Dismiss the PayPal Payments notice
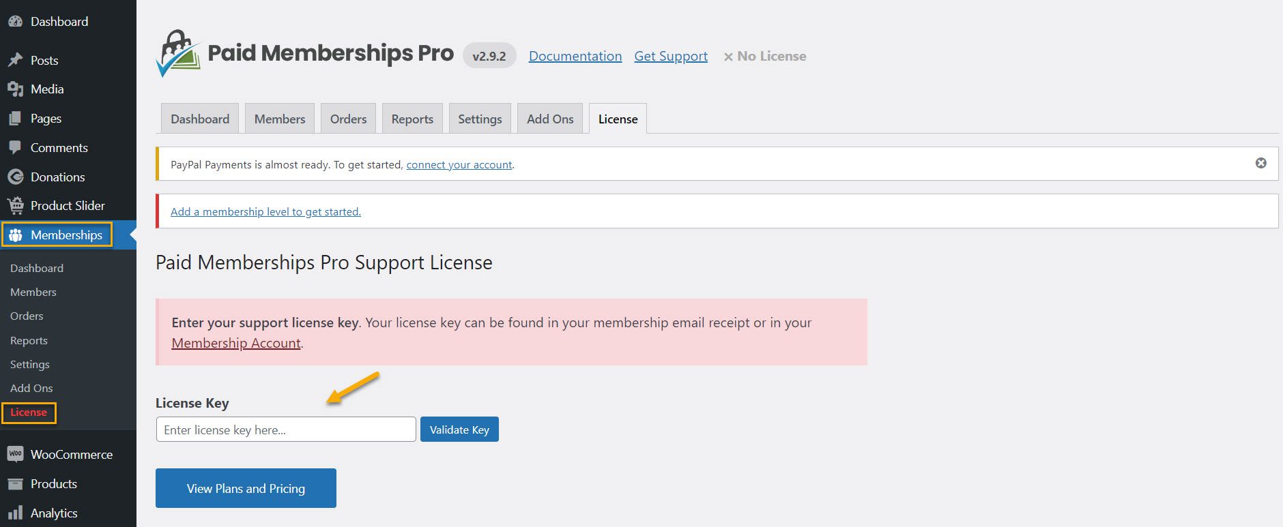This screenshot has height=527, width=1283. click(x=1261, y=163)
